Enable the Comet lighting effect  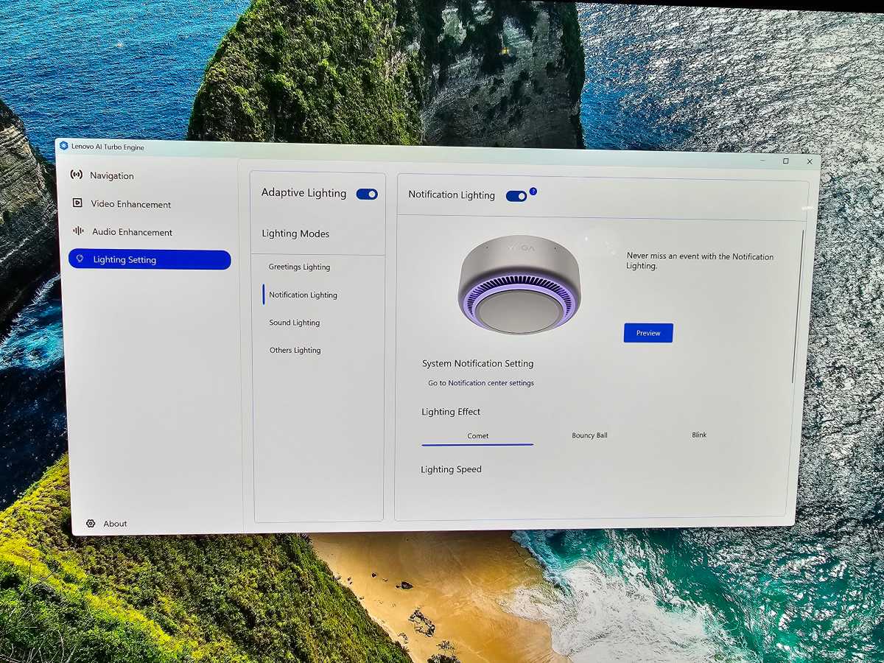(x=477, y=435)
